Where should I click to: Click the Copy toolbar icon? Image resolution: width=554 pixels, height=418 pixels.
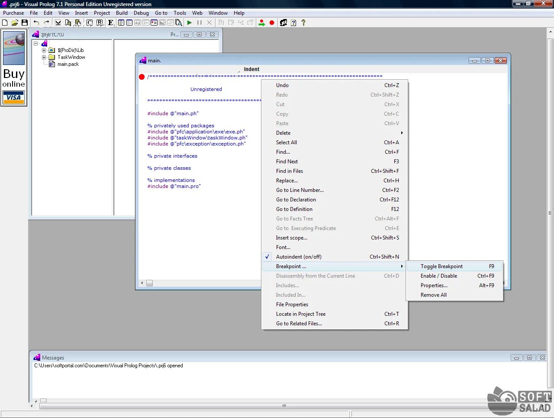tap(68, 23)
